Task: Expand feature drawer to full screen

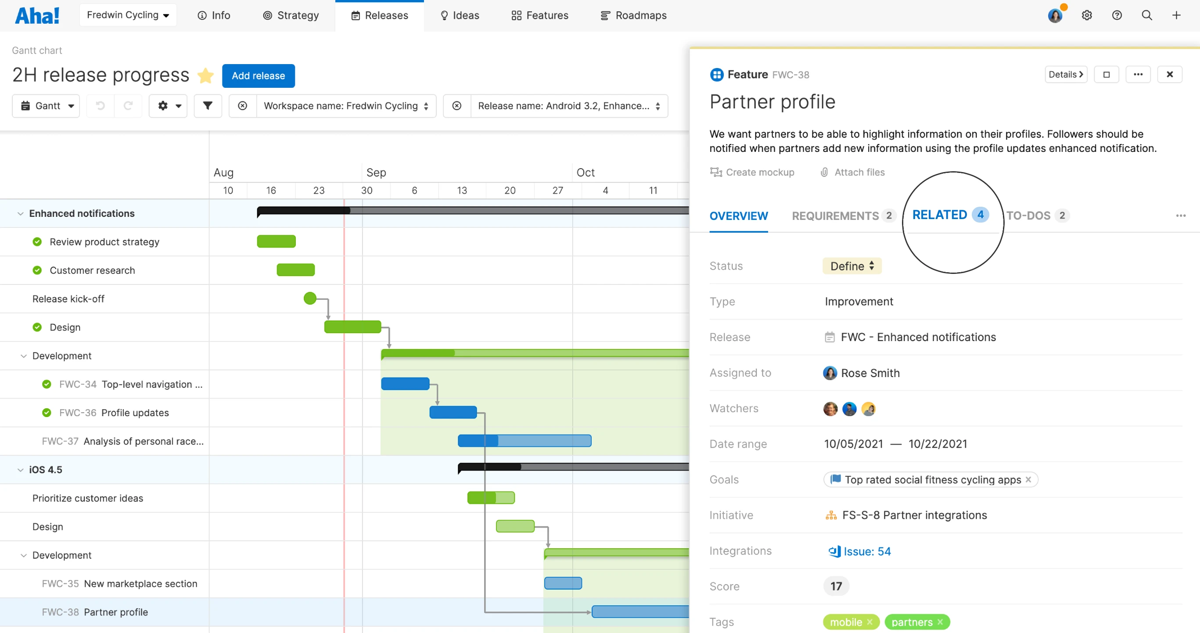Action: 1107,75
